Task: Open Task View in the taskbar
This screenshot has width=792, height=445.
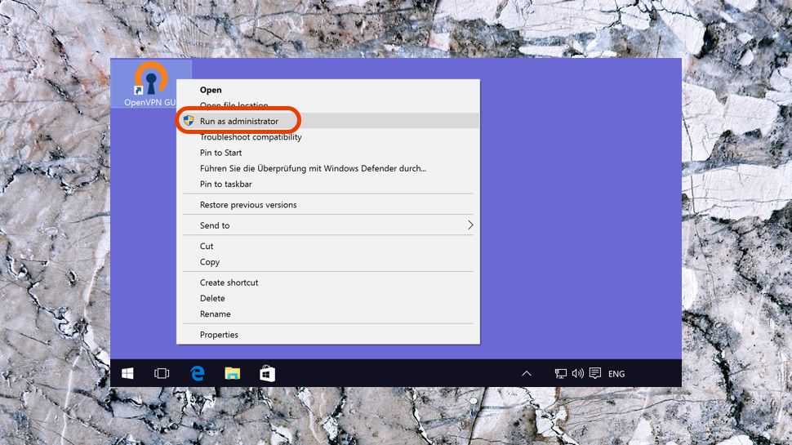Action: click(x=162, y=373)
